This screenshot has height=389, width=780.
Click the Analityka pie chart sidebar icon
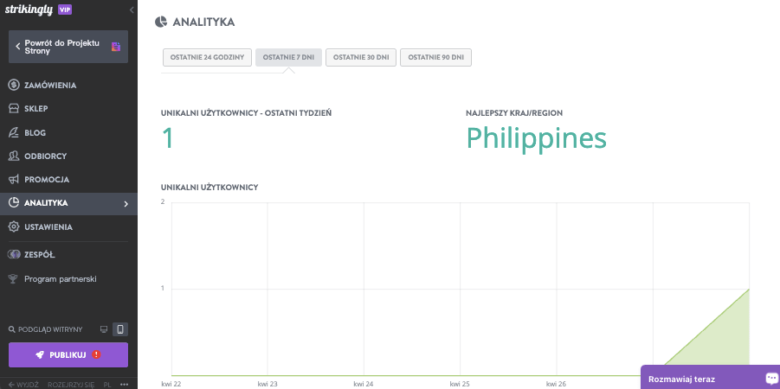pyautogui.click(x=14, y=203)
